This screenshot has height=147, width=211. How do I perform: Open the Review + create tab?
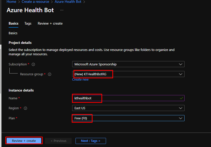(50, 23)
